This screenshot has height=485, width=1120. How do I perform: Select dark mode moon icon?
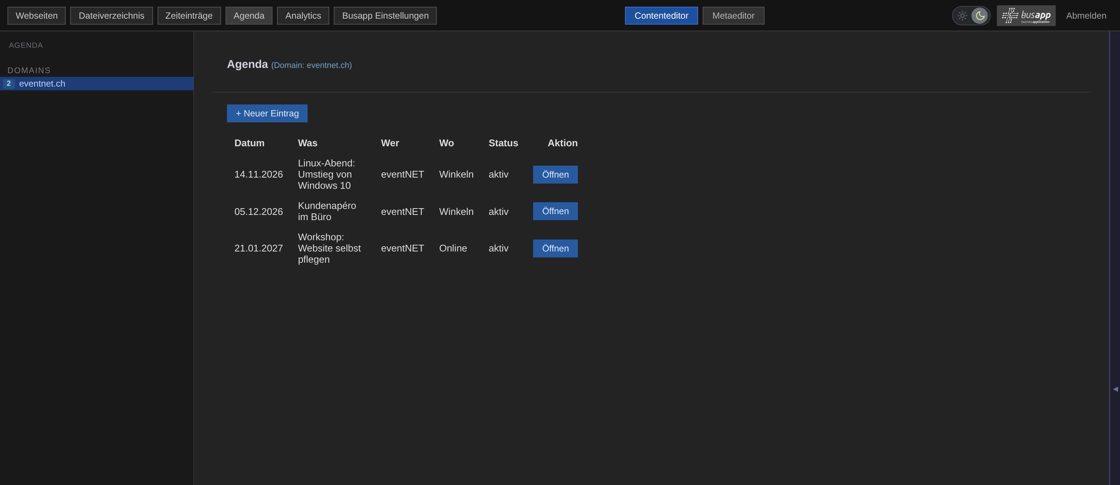[x=980, y=16]
